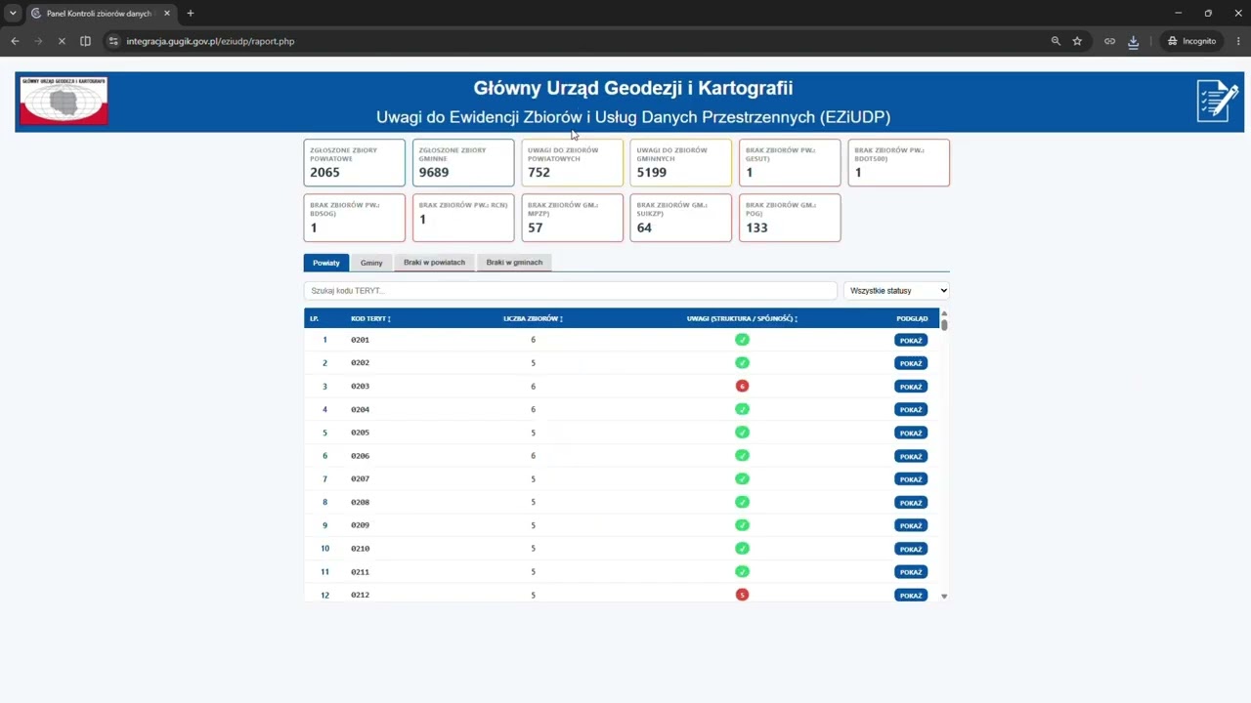
Task: Click the table scrollbar thumb
Action: click(944, 324)
